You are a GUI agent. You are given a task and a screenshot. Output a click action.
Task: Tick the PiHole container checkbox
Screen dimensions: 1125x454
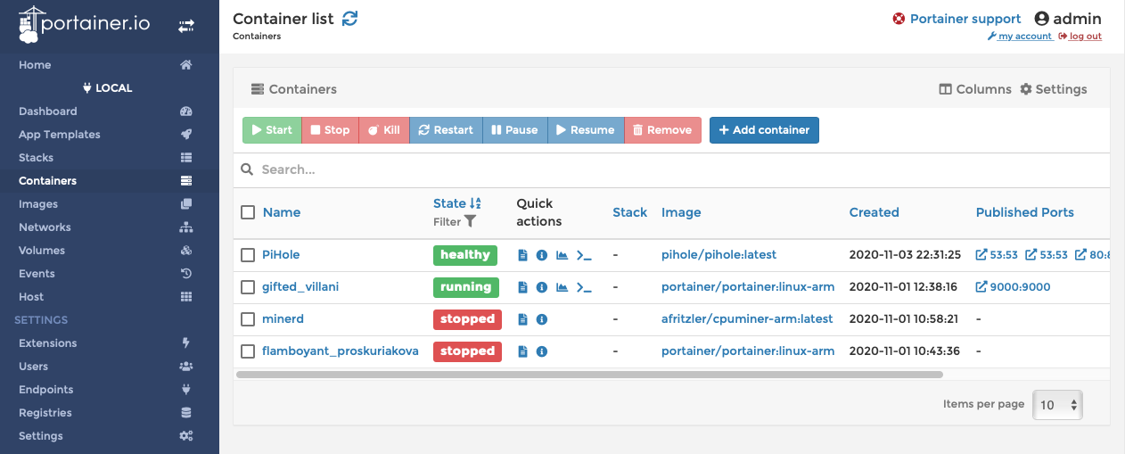pyautogui.click(x=248, y=255)
